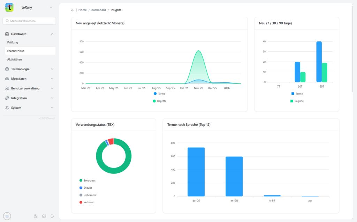Toggle Bevorzugt in the TBX donut legend

(x=86, y=180)
